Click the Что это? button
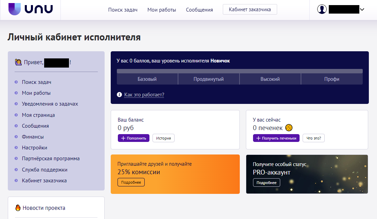The height and width of the screenshot is (219, 377). point(313,138)
